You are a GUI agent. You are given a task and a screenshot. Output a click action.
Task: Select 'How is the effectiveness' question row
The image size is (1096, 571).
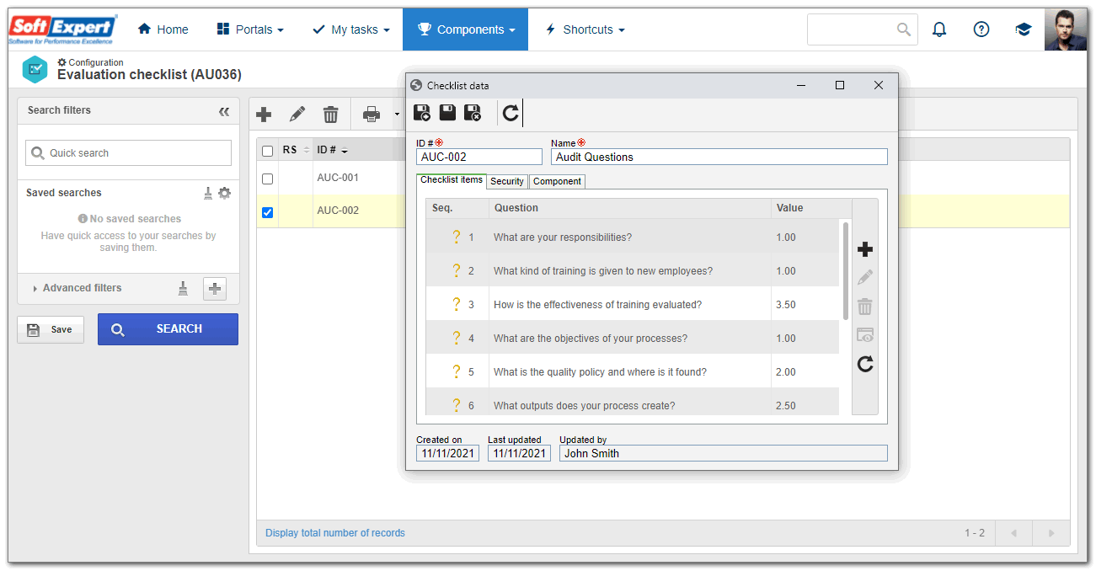(x=632, y=304)
